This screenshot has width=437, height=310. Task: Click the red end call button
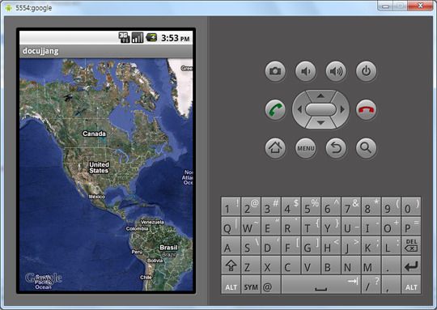(367, 109)
